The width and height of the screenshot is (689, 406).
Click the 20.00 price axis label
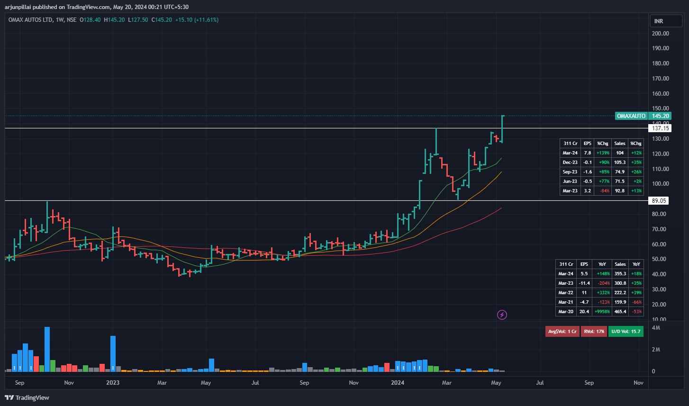tap(660, 305)
